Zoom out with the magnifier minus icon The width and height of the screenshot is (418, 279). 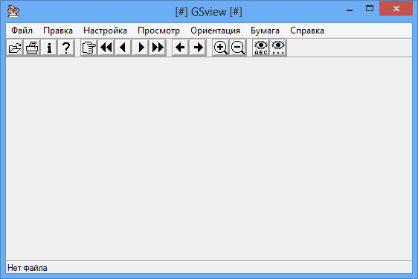pos(238,48)
